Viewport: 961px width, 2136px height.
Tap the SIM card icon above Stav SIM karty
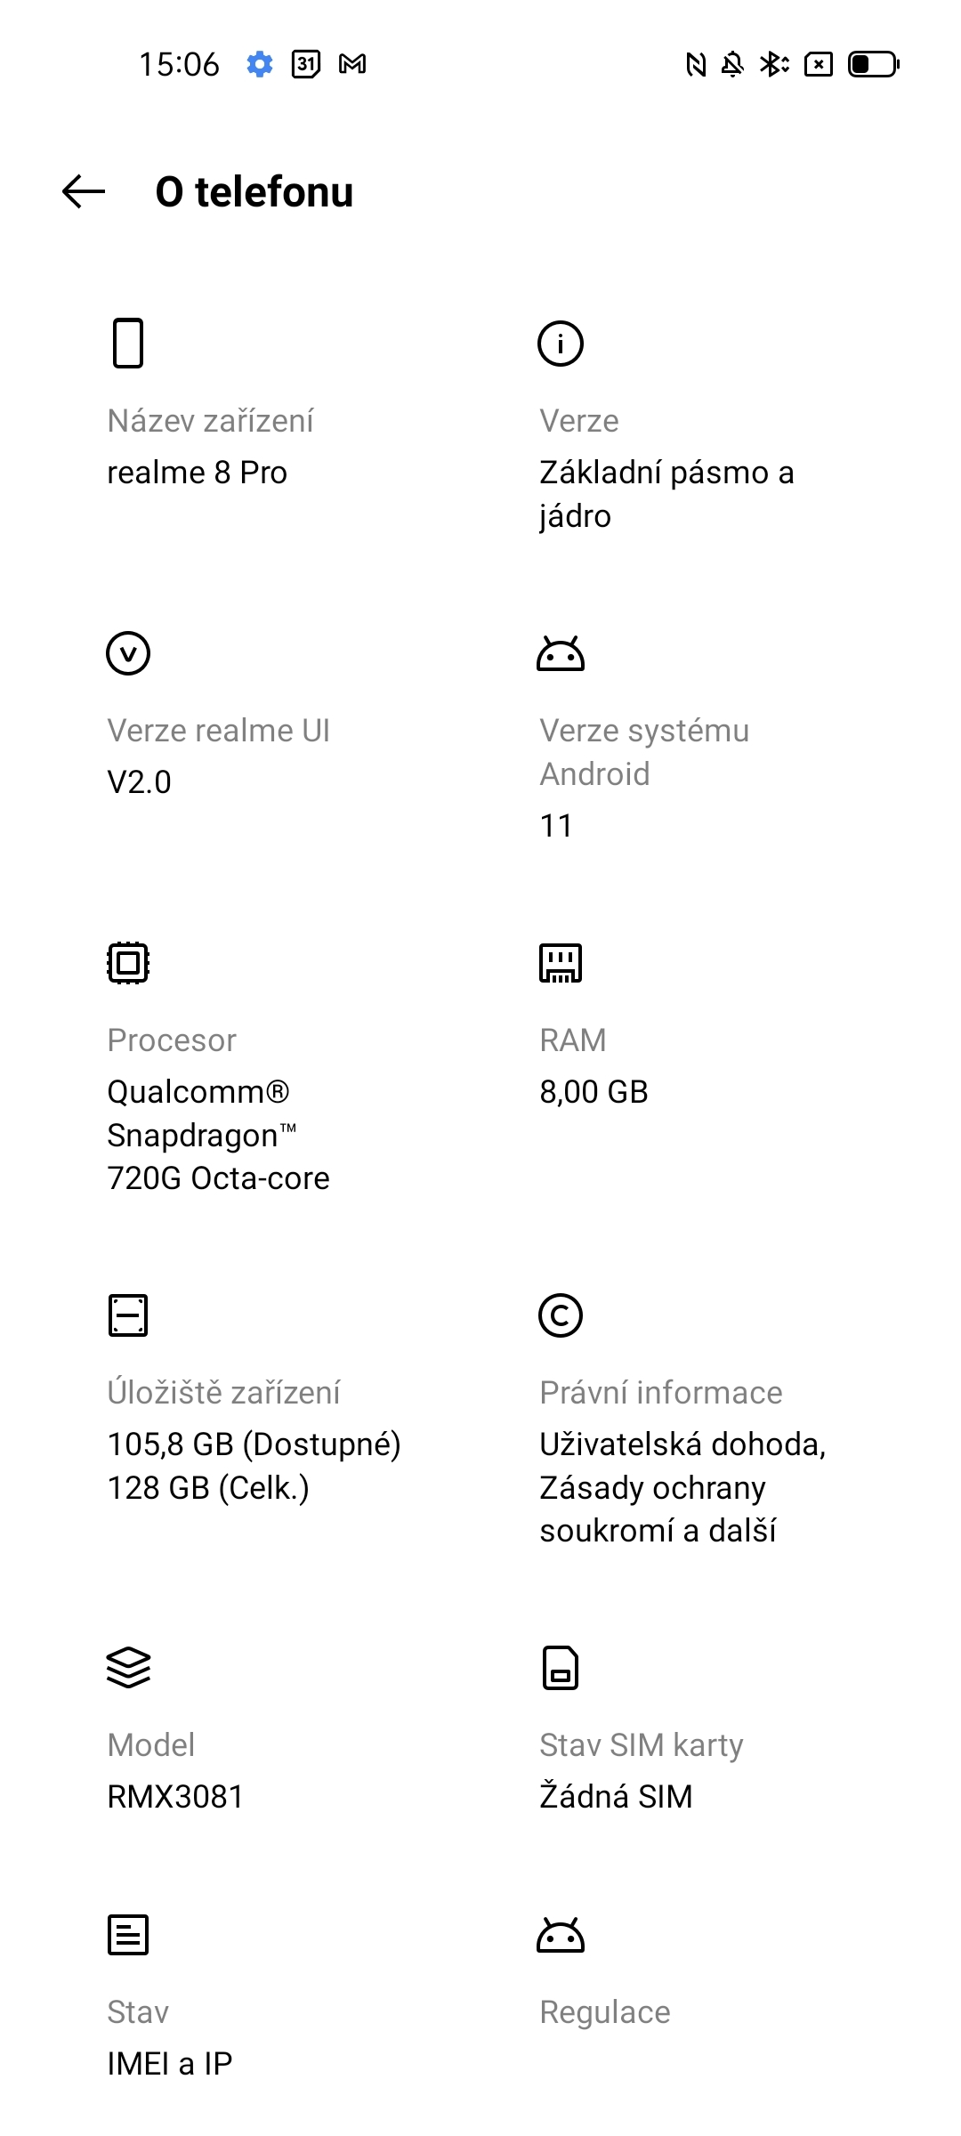click(561, 1669)
